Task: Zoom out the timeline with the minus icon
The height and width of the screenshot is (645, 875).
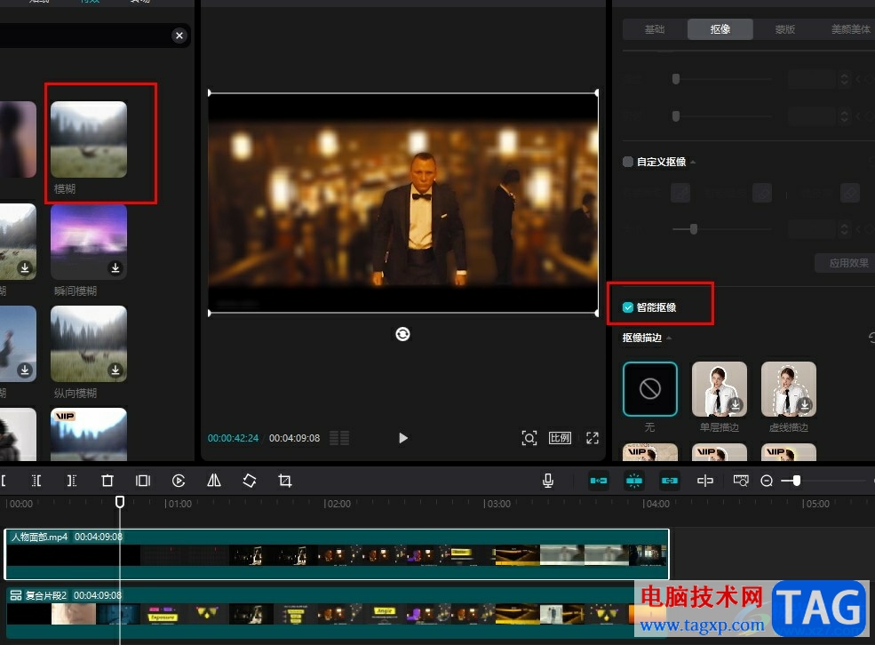Action: pyautogui.click(x=767, y=481)
